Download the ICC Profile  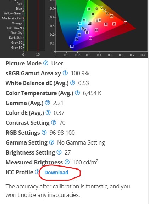pyautogui.click(x=56, y=173)
